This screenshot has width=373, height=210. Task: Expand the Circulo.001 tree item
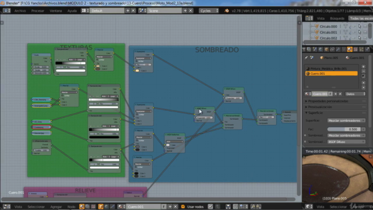pyautogui.click(x=310, y=32)
